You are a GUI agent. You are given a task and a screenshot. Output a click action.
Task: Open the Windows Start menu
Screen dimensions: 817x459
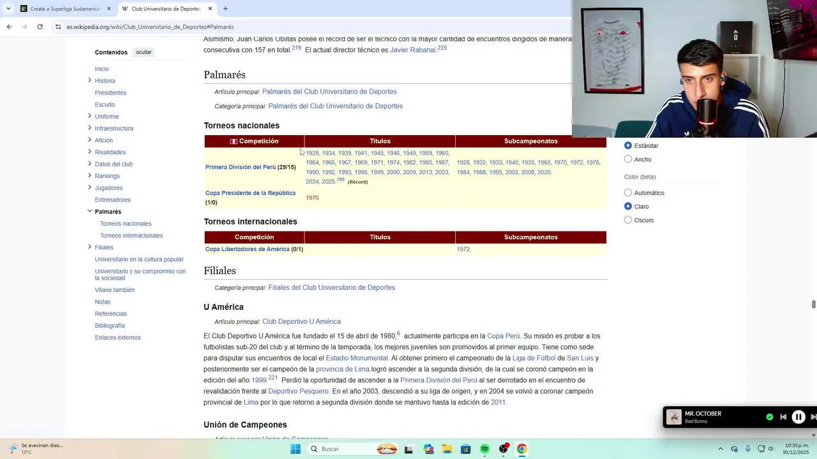[296, 449]
